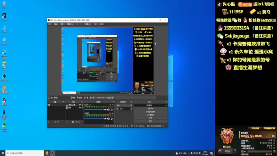
Task: Switch to OBS from the taskbar icon
Action: tap(53, 153)
